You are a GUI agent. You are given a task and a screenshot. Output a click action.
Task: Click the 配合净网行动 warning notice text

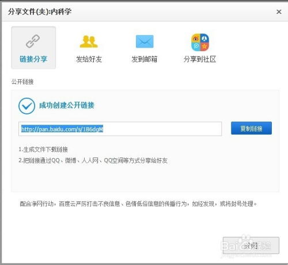point(138,203)
